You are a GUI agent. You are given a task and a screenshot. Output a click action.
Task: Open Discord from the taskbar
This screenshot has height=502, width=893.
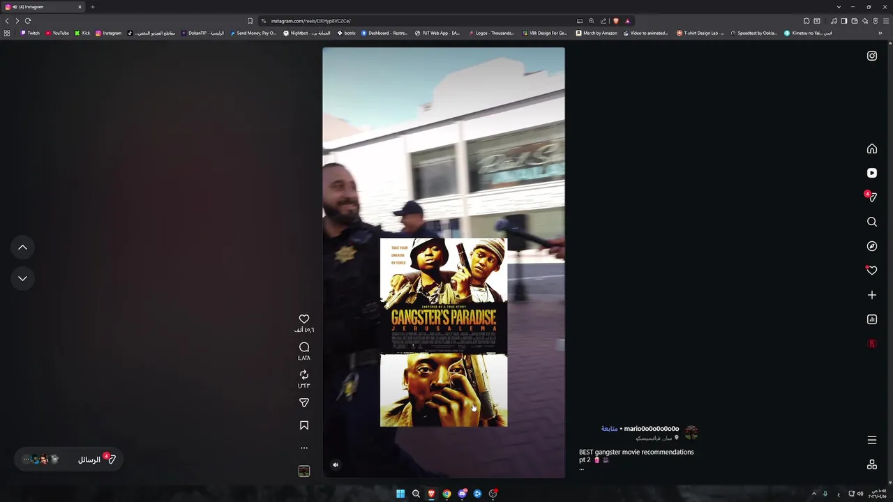point(462,494)
